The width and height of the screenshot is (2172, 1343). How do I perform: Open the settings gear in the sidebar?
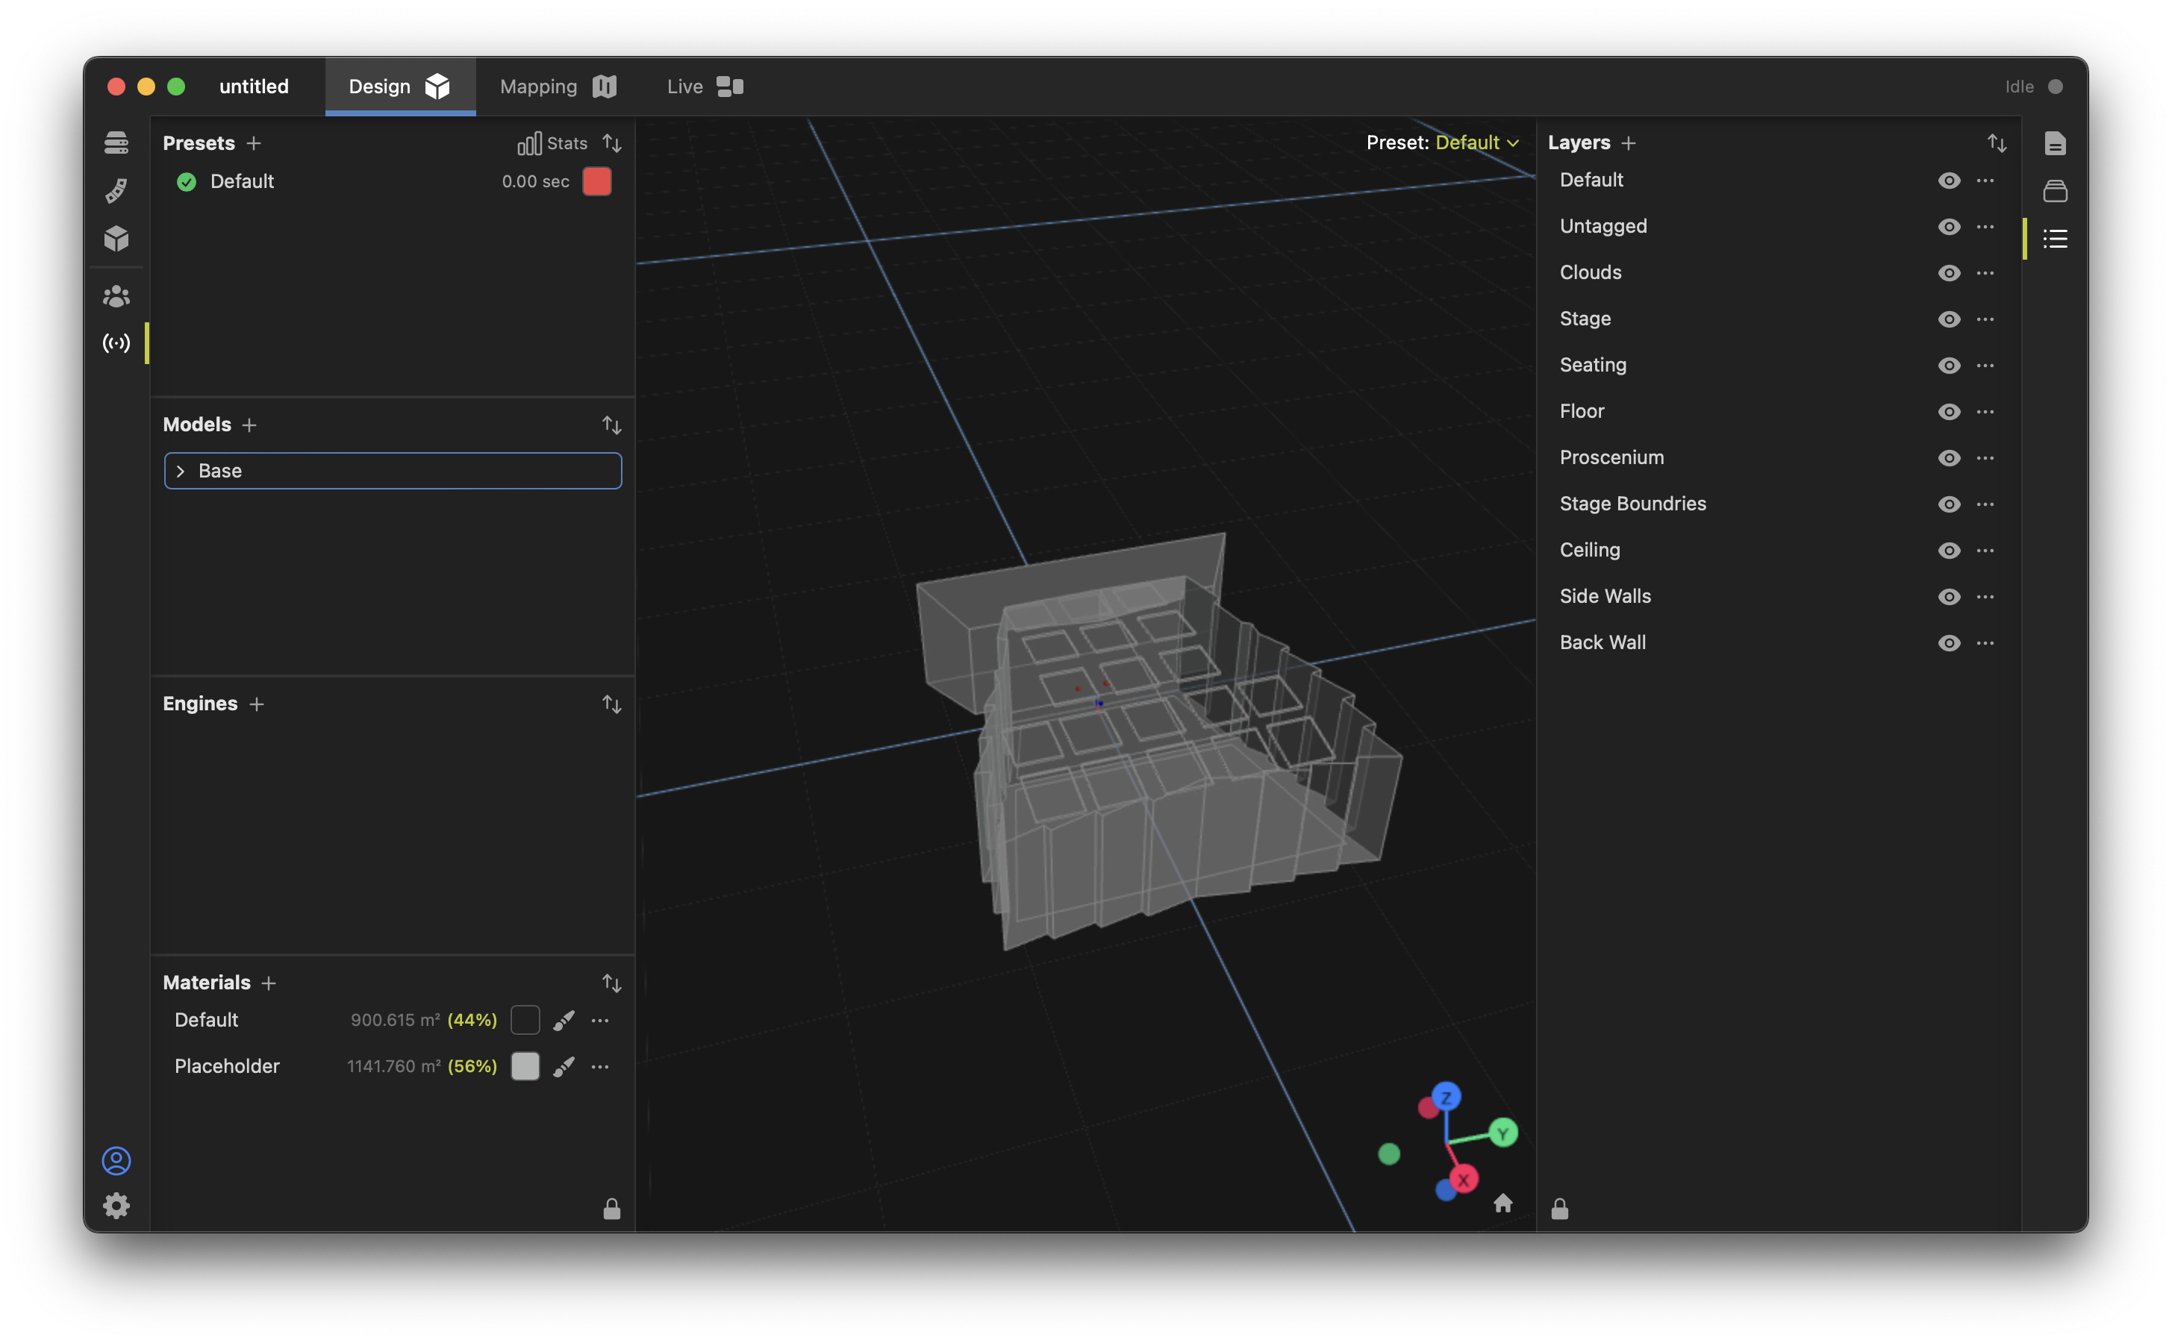(116, 1205)
